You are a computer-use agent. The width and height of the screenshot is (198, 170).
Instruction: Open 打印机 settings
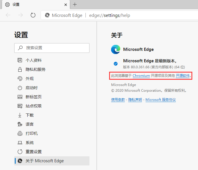pos(52,133)
